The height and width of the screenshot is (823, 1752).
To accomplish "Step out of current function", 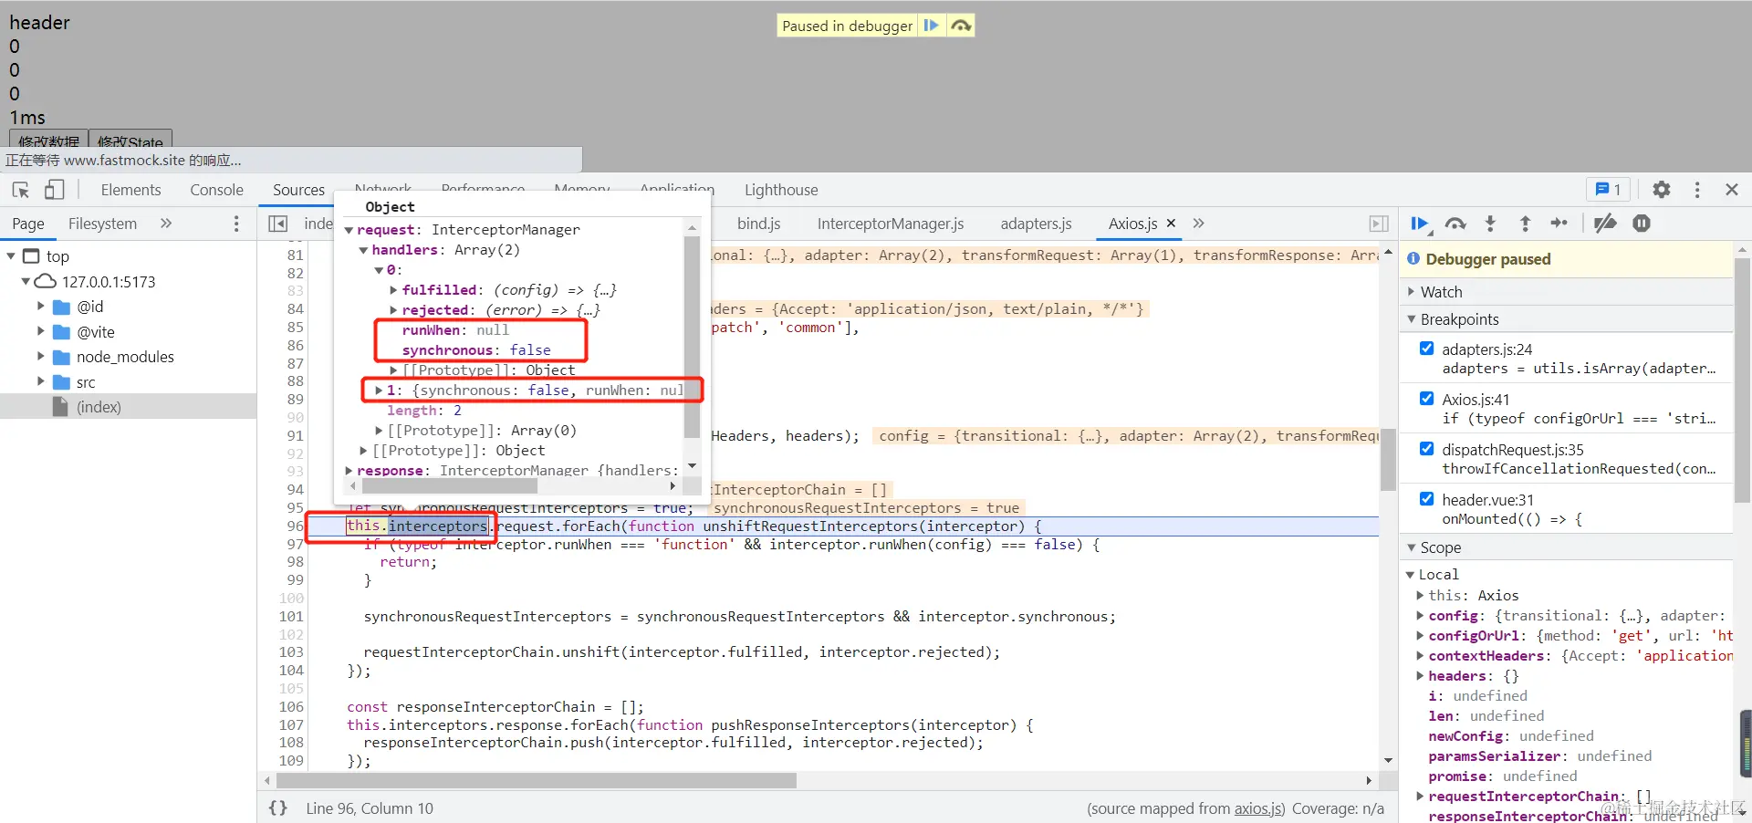I will coord(1525,224).
